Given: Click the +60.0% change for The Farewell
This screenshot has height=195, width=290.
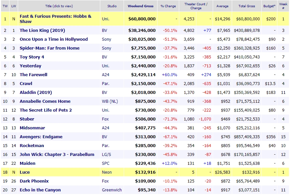Looking at the screenshot, I should point(169,75).
